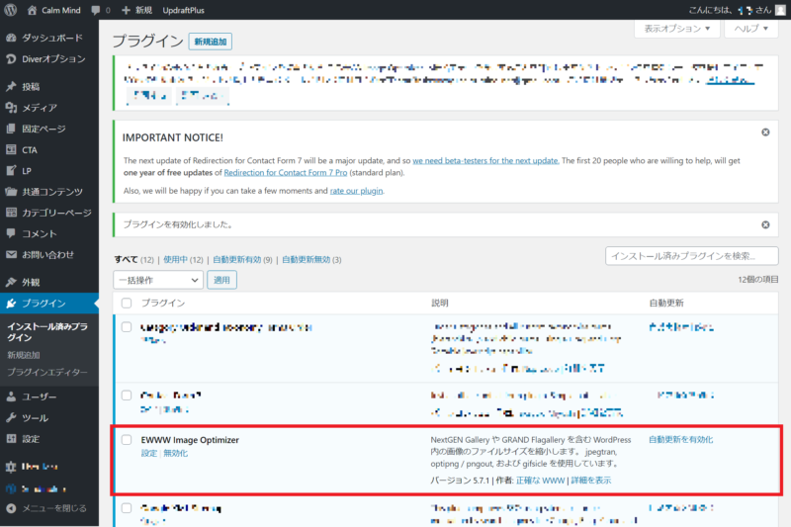Open 詳細を表示 for EWWW Image Optimizer
791x527 pixels.
tap(591, 481)
